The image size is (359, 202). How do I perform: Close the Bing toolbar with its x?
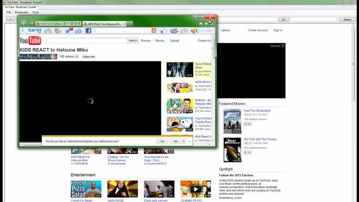click(x=23, y=31)
